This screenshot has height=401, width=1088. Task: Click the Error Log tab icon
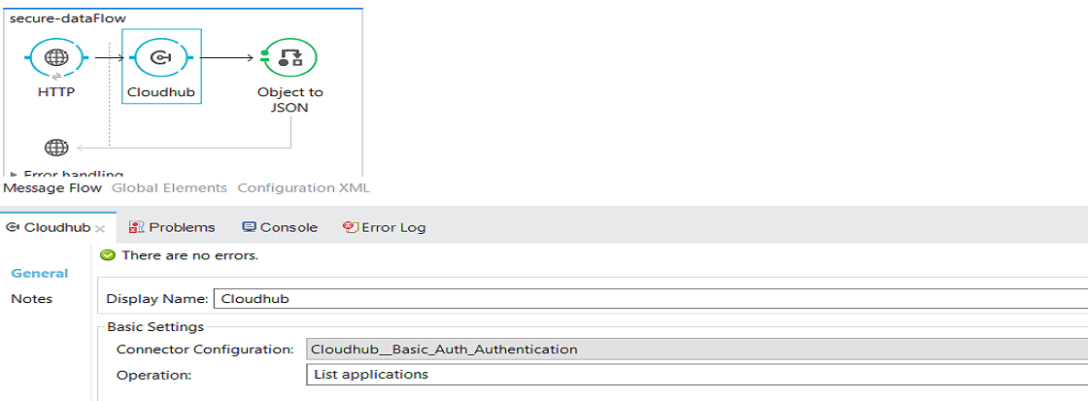click(x=351, y=227)
